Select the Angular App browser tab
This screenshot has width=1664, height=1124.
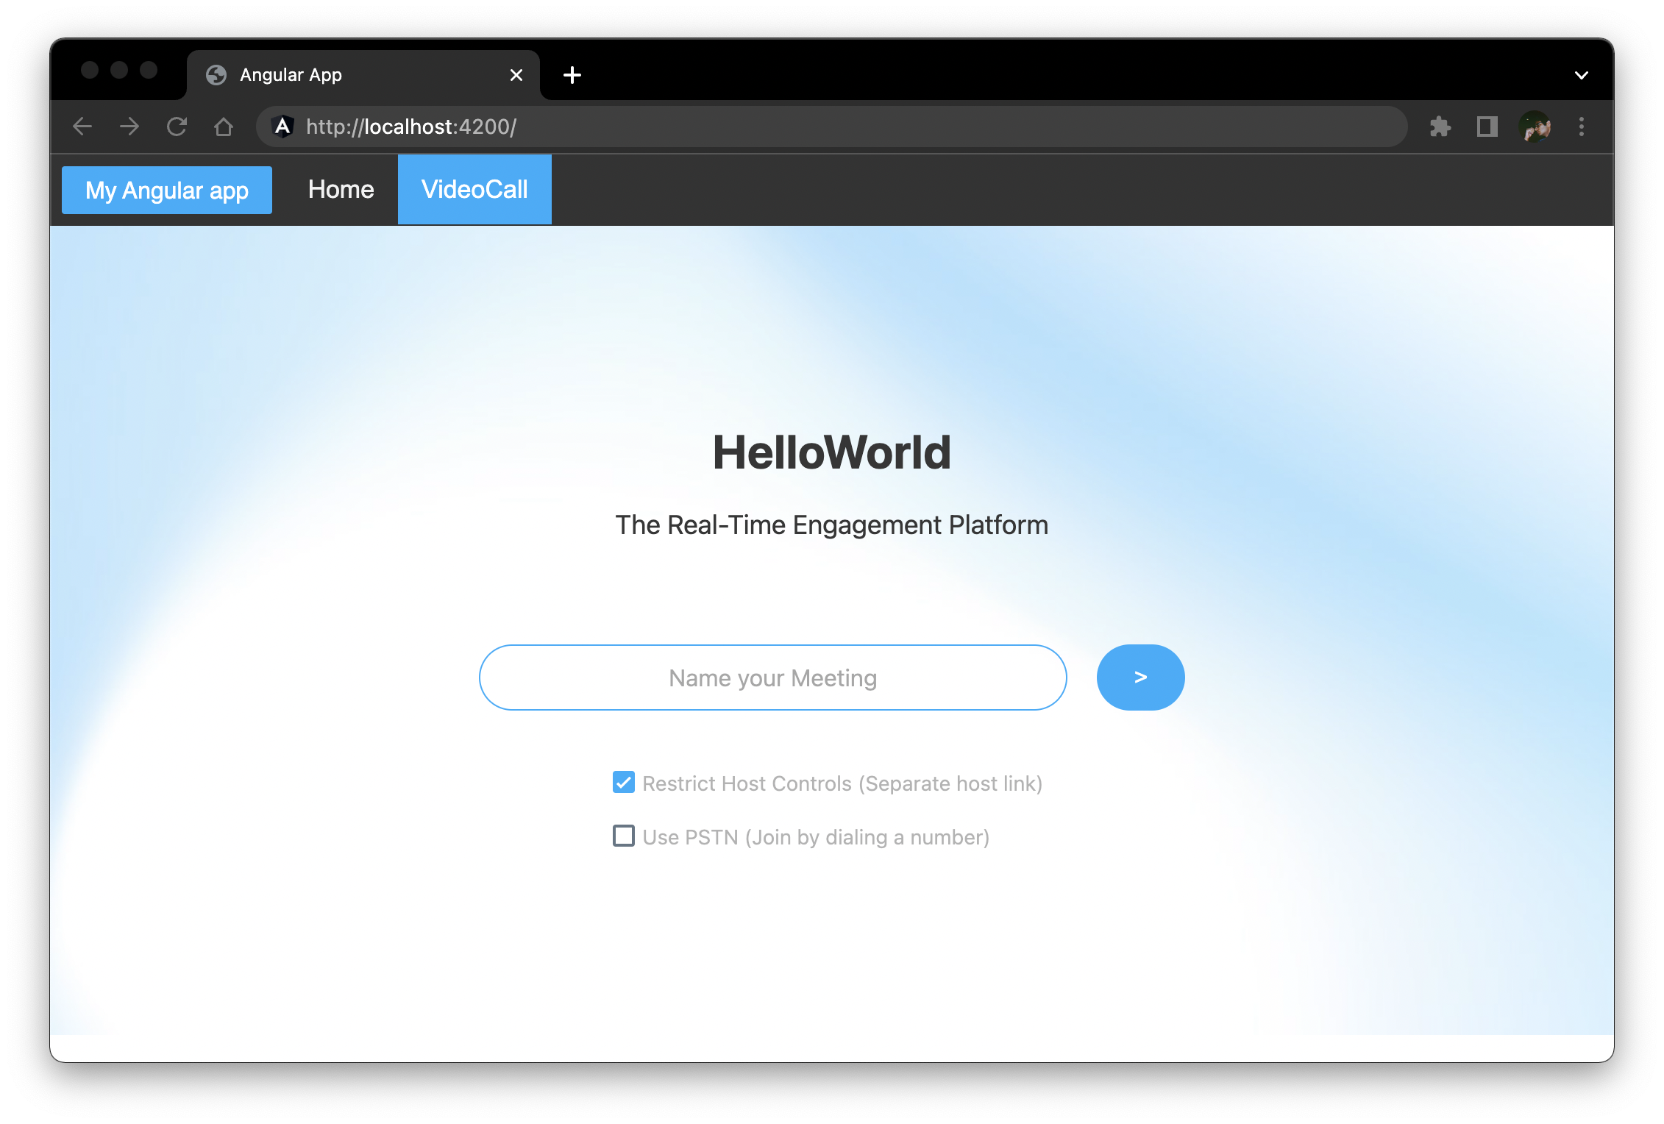pos(363,75)
